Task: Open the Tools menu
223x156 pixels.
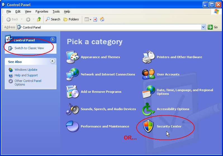Action: click(56, 11)
